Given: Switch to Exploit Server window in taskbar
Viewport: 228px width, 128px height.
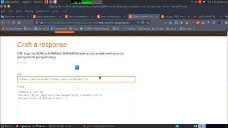Looking at the screenshot, I should 31,126.
